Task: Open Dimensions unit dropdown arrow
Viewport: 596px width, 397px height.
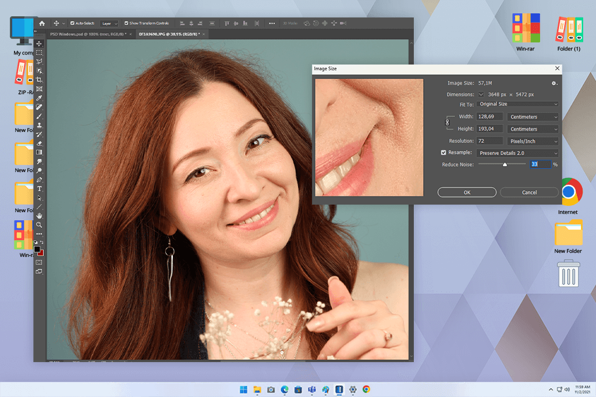Action: (481, 95)
